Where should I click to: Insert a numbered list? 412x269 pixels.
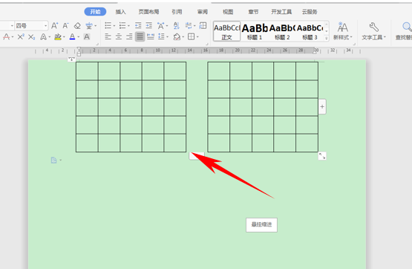[x=122, y=25]
